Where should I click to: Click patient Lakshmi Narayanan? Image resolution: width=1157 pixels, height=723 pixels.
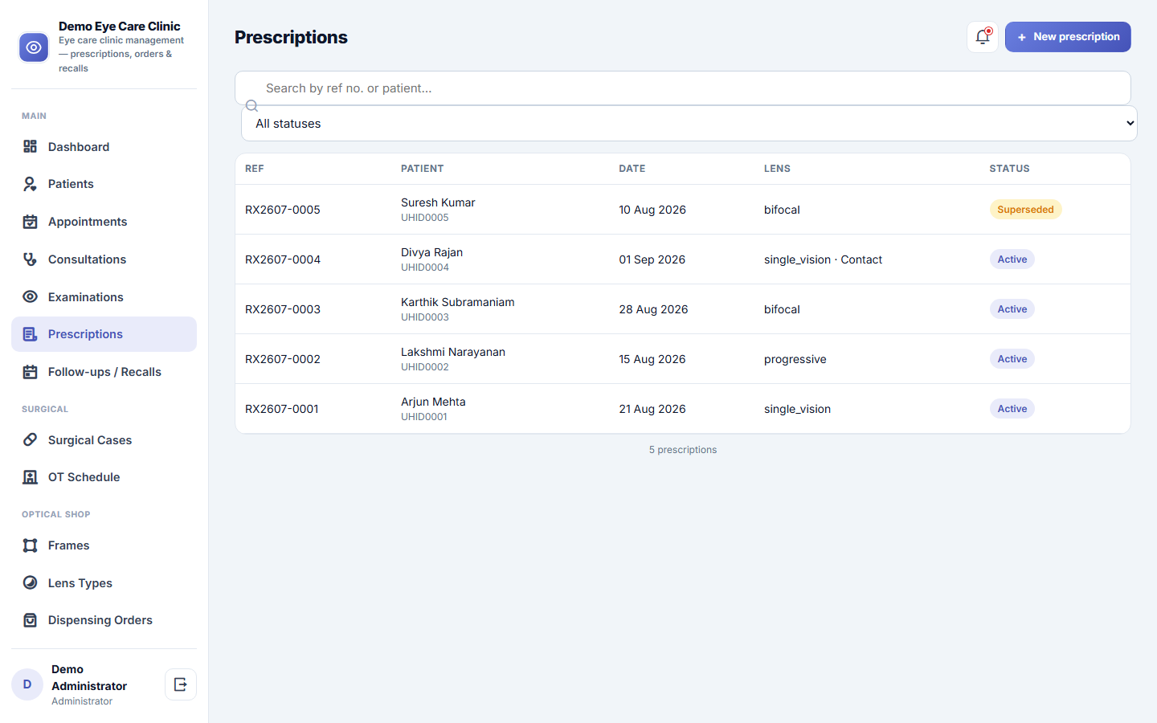pos(453,352)
